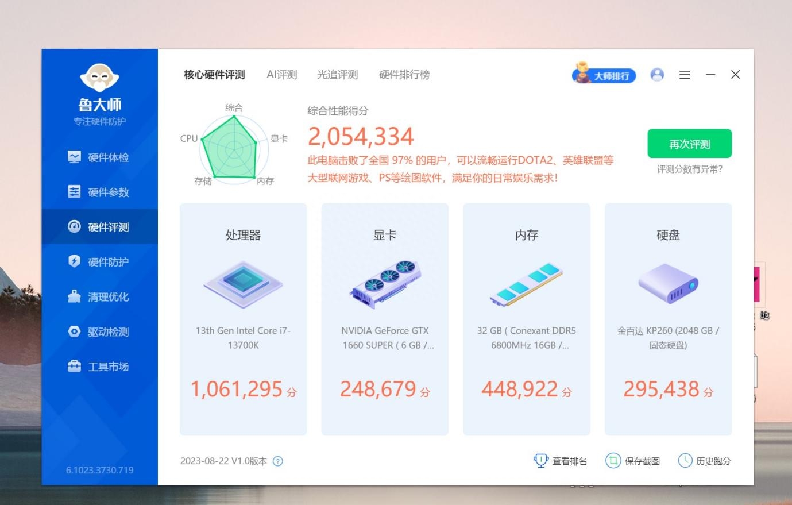
Task: Go to 硬件防护 sidebar item
Action: (x=99, y=261)
